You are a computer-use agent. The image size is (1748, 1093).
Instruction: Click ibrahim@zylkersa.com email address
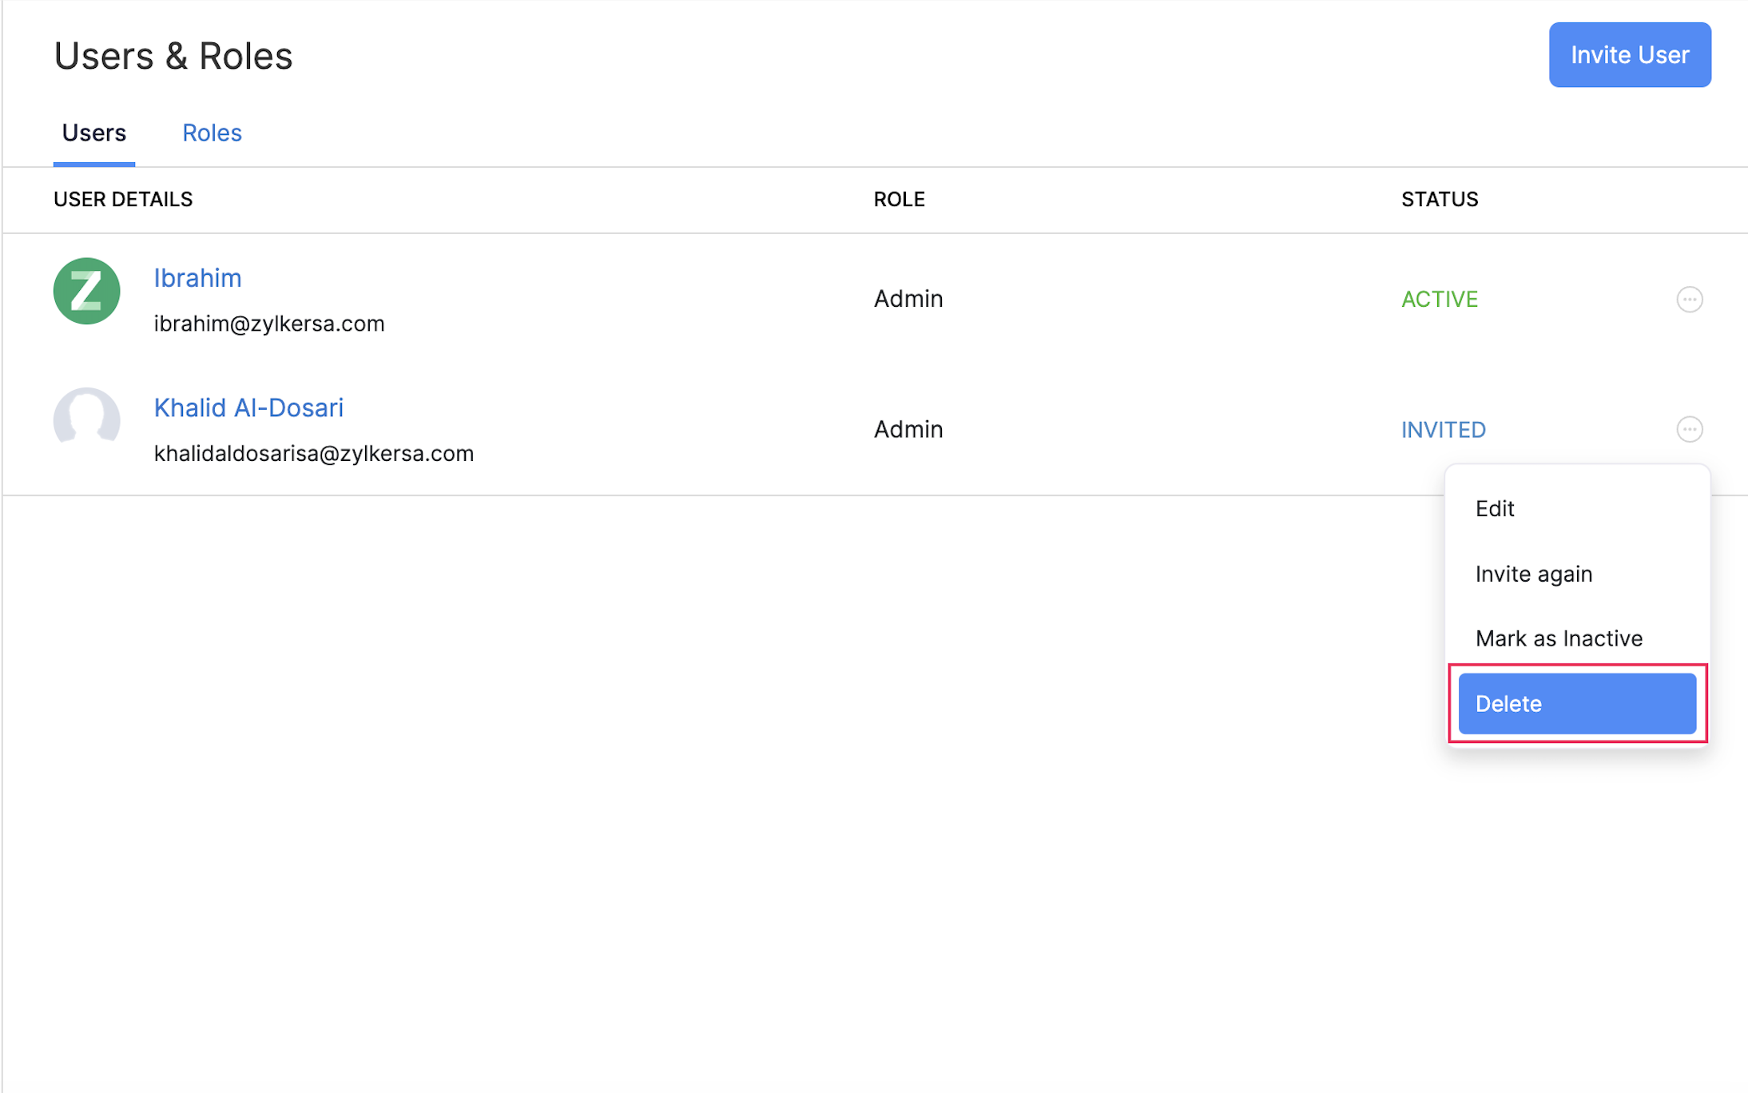269,324
